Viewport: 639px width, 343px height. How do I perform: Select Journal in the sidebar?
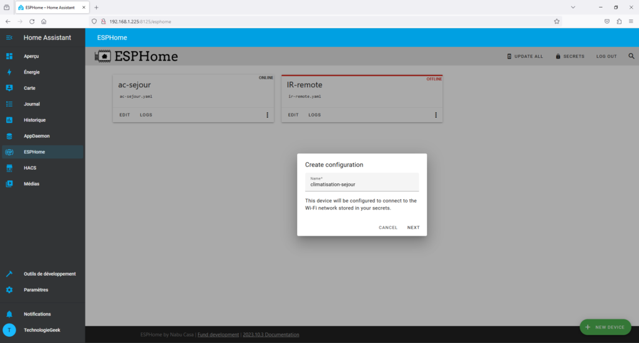[31, 104]
